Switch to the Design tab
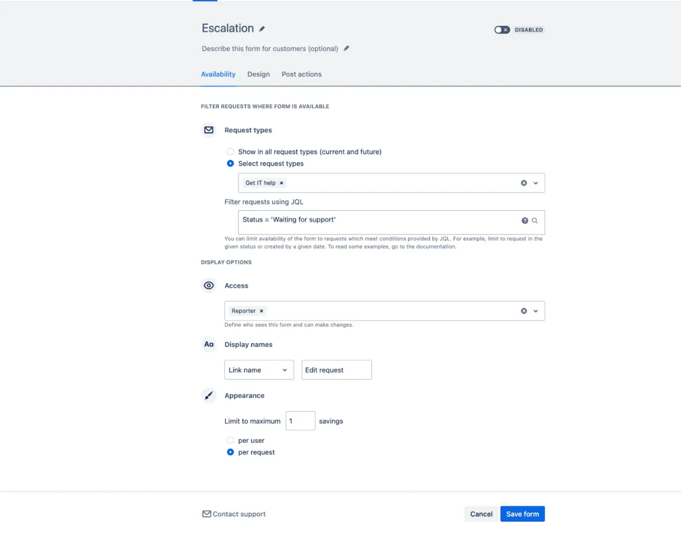Viewport: 681px width, 534px height. 258,74
